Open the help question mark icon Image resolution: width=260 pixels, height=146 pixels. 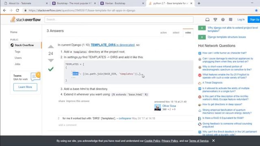pos(223,19)
